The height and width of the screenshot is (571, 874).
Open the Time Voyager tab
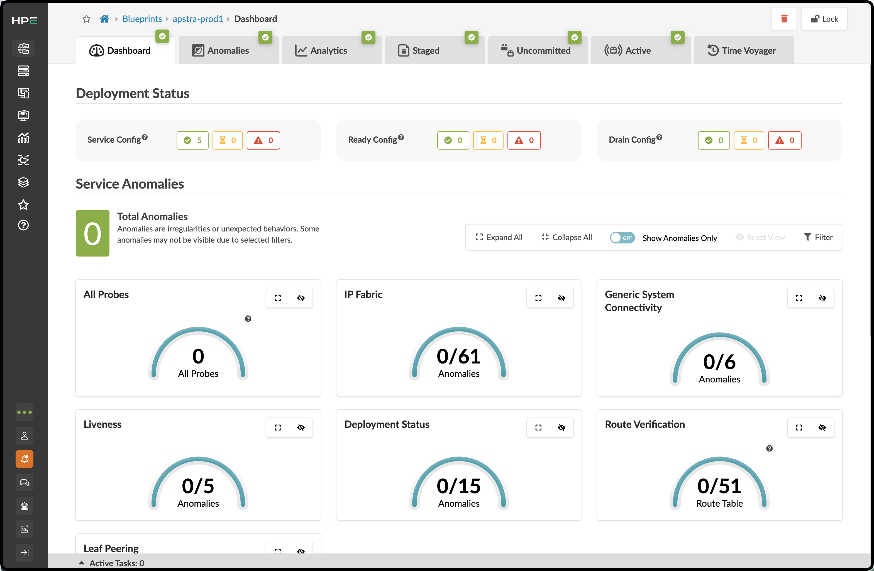coord(743,50)
